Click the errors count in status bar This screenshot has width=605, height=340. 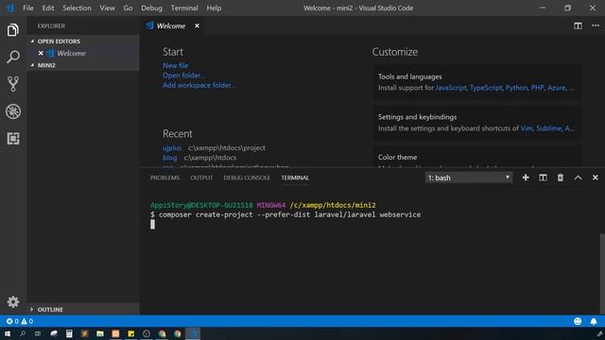pos(12,321)
